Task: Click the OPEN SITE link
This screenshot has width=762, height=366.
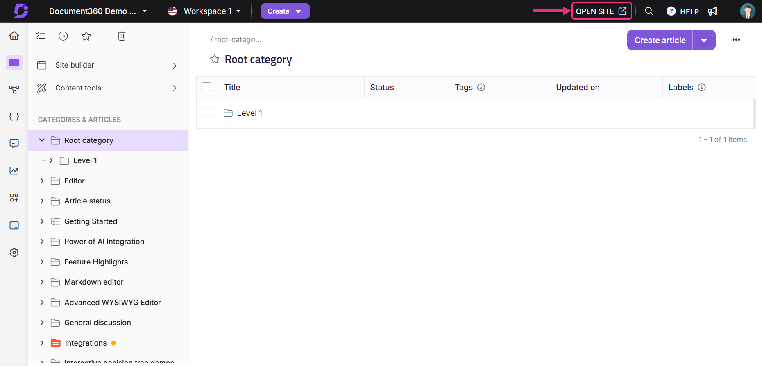Action: 601,11
